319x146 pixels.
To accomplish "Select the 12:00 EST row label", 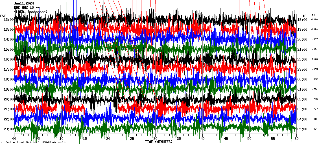I will coord(8,20).
